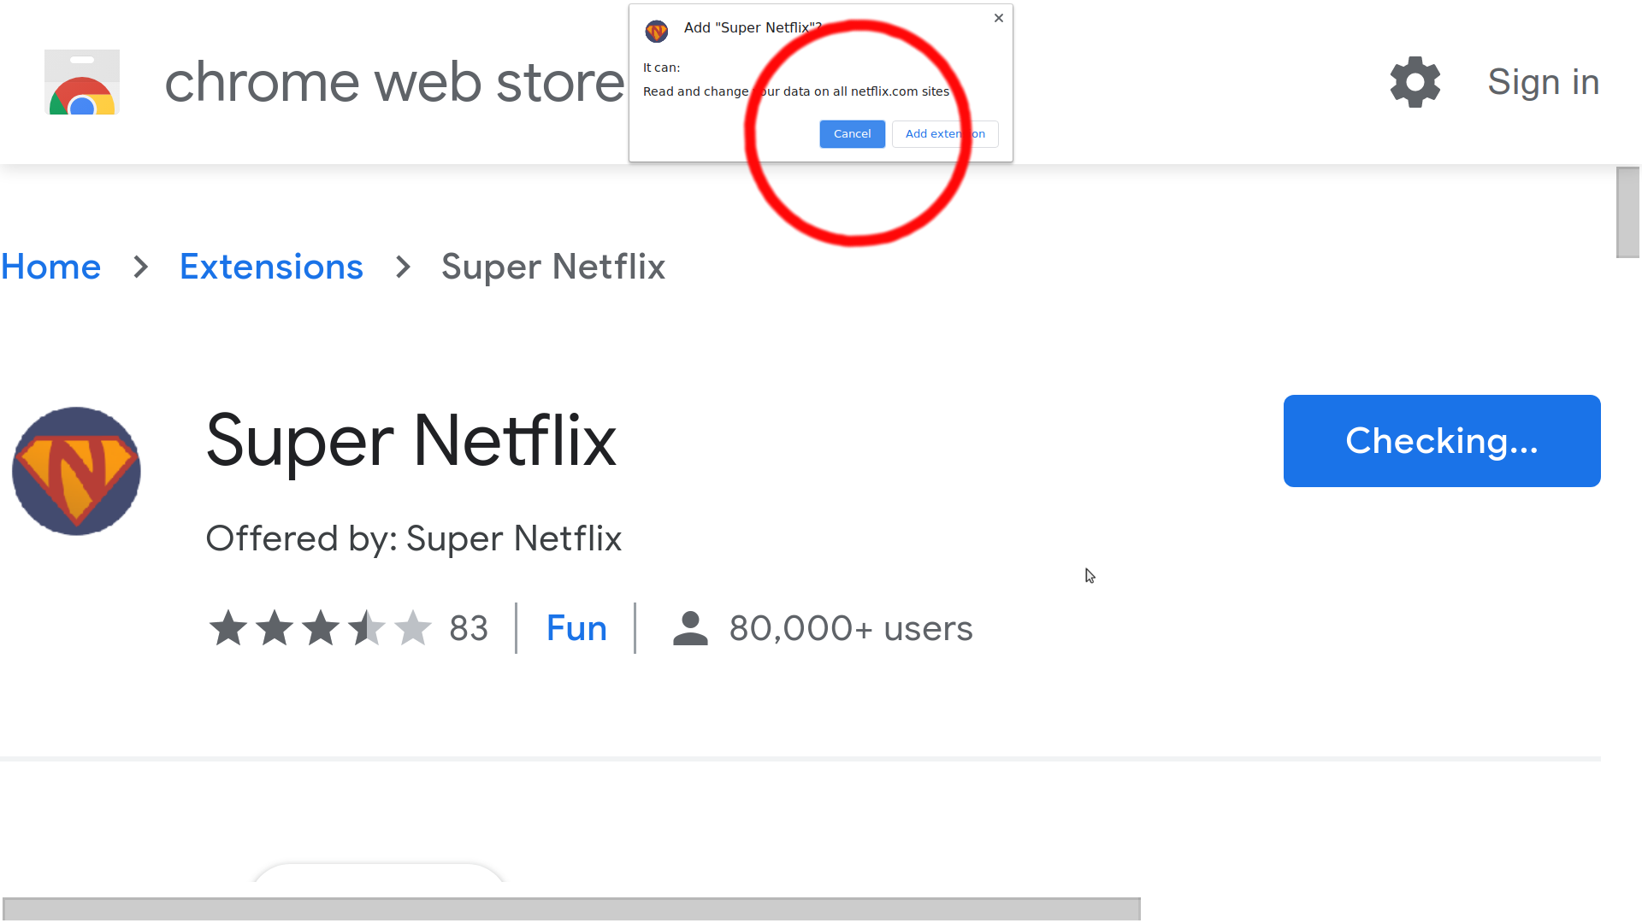The height and width of the screenshot is (923, 1642).
Task: Open the Extensions breadcrumb link
Action: tap(271, 267)
